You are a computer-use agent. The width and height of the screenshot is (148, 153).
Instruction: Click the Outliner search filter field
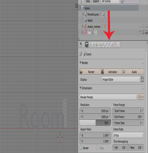(130, 1)
